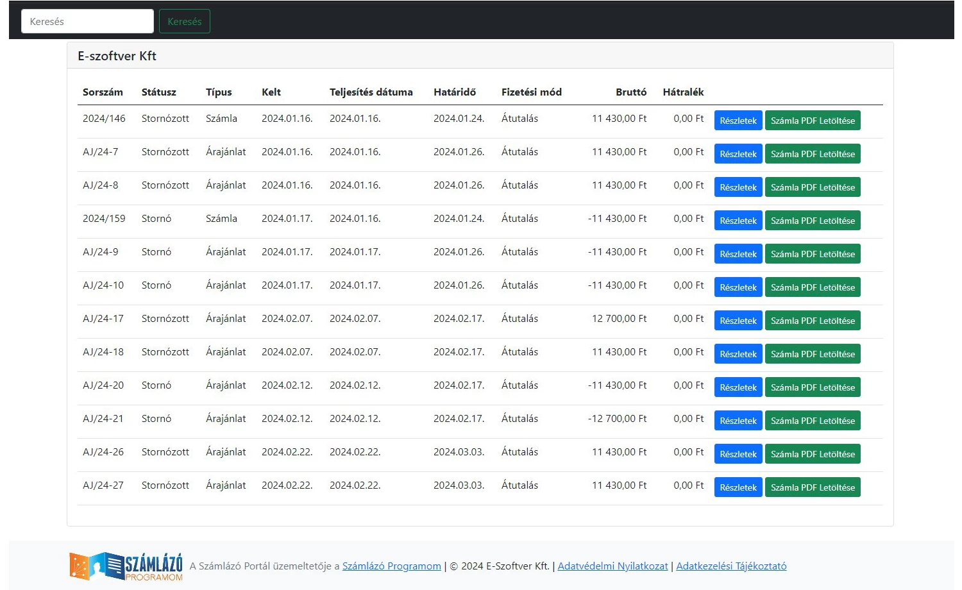Open Részletek for AJ/24-21
The image size is (962, 590).
coord(738,421)
